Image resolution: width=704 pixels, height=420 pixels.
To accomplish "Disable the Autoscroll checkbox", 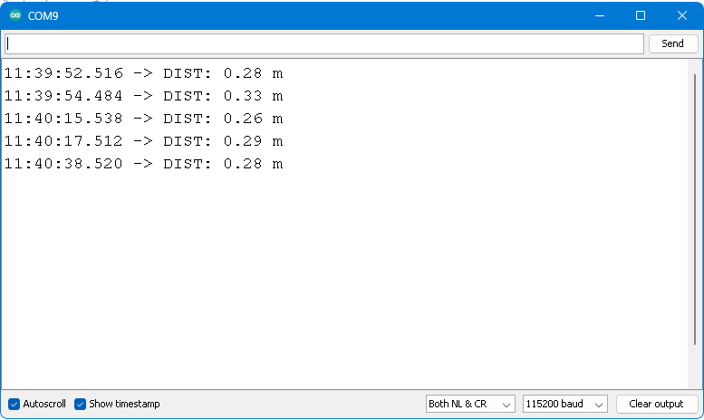I will pos(14,404).
